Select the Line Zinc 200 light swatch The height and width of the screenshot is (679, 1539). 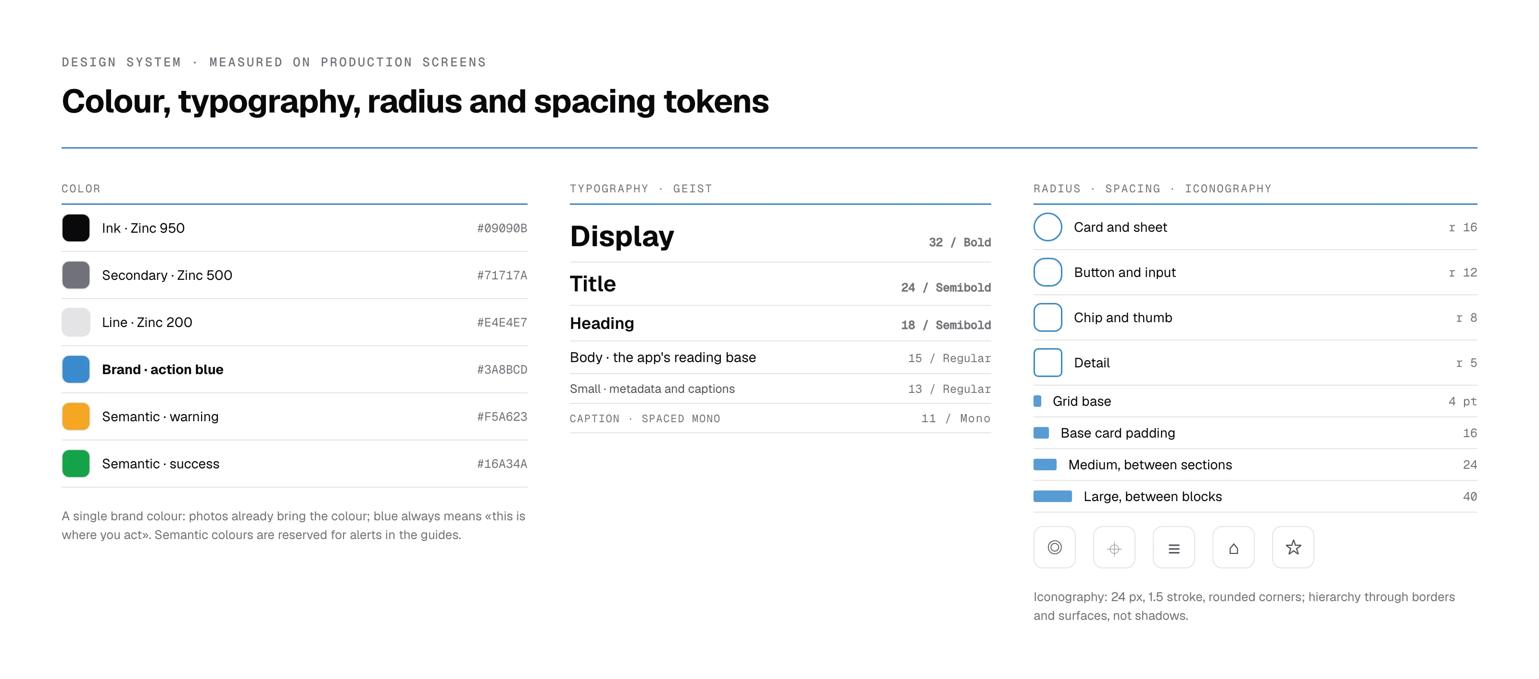click(76, 322)
